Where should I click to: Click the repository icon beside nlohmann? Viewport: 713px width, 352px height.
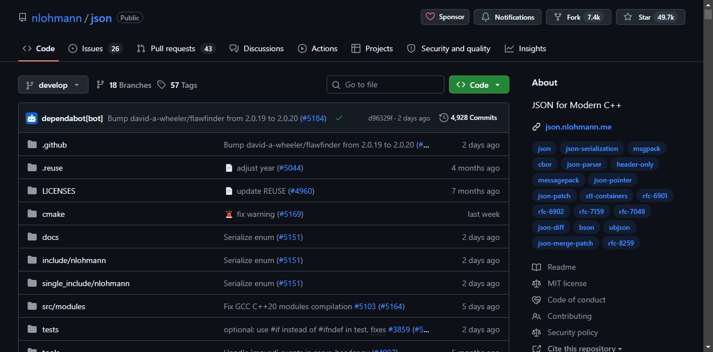(23, 17)
